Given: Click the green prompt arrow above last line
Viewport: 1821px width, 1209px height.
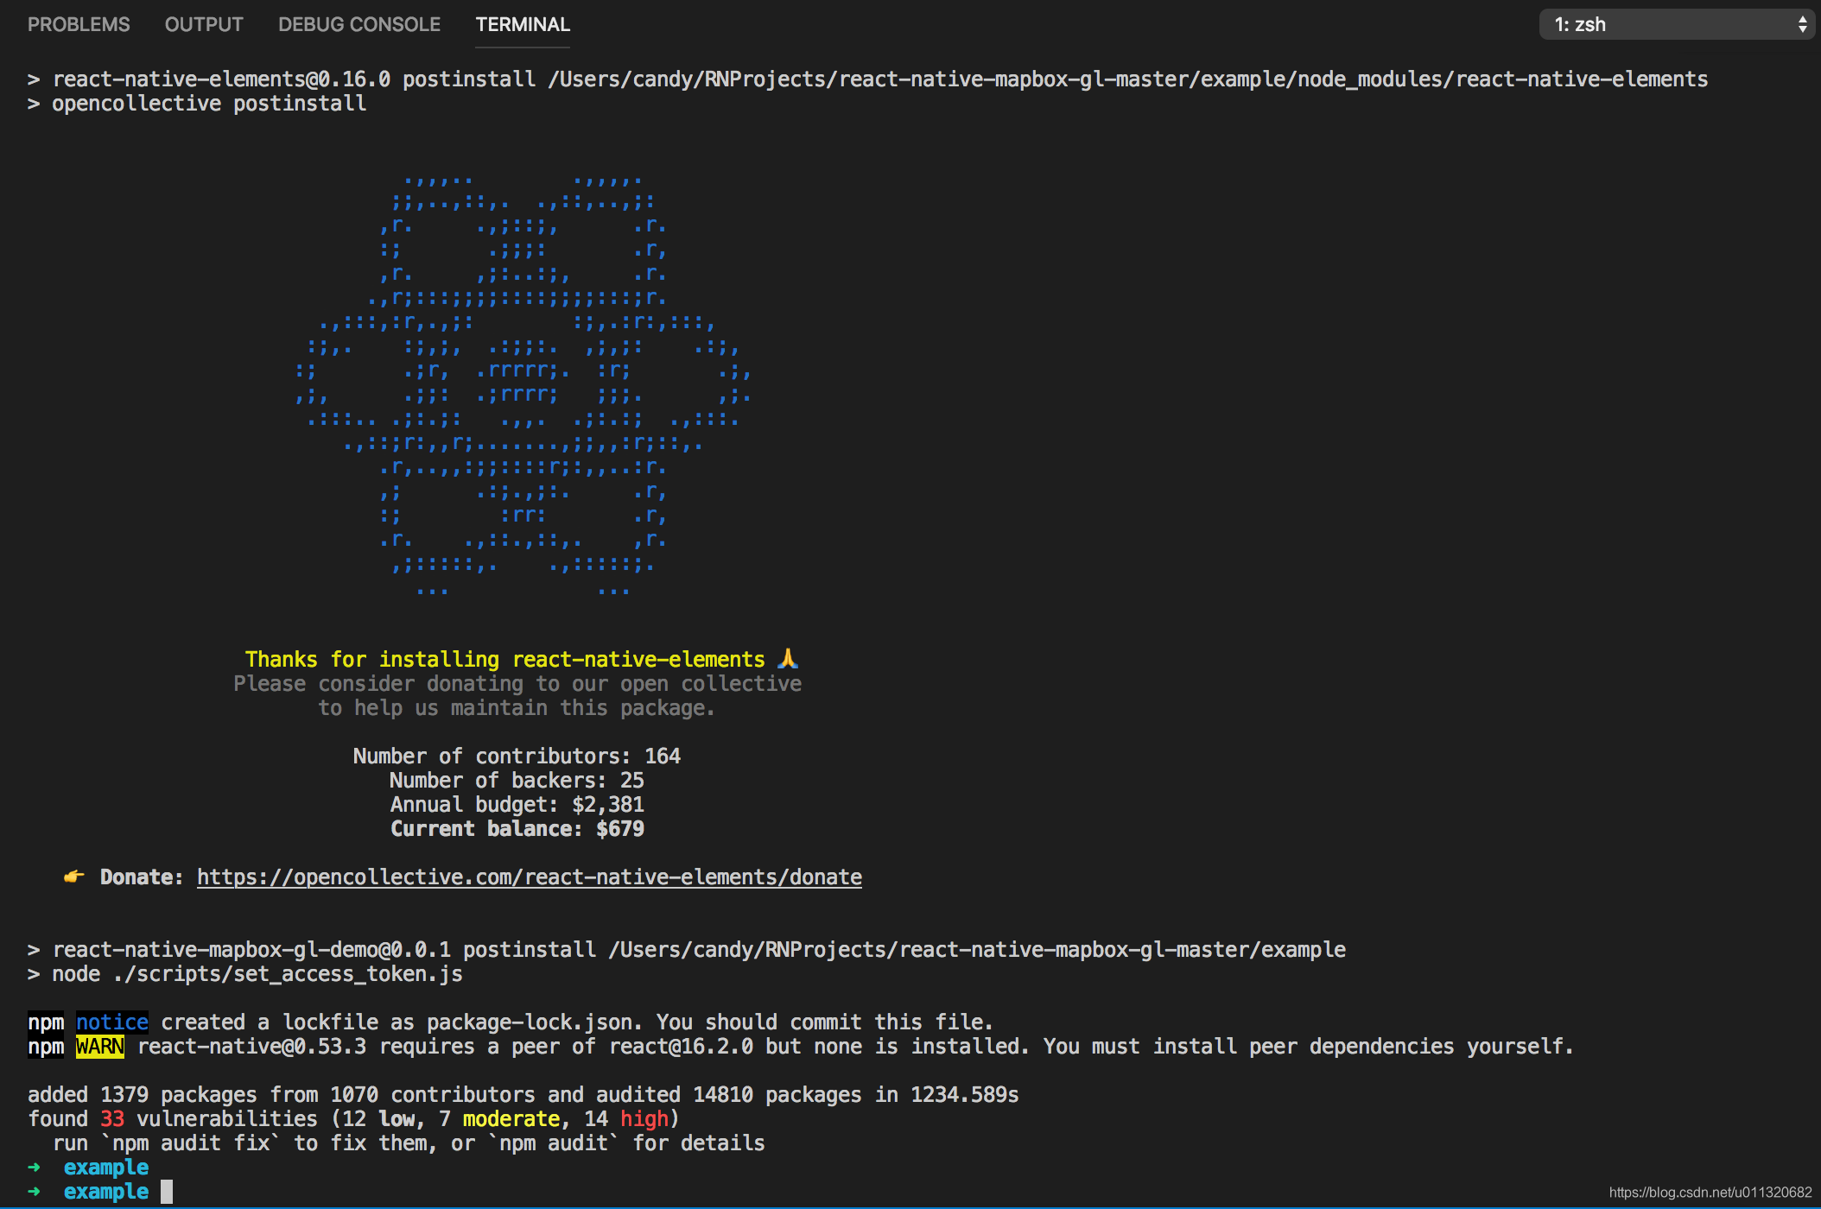Looking at the screenshot, I should pos(34,1168).
